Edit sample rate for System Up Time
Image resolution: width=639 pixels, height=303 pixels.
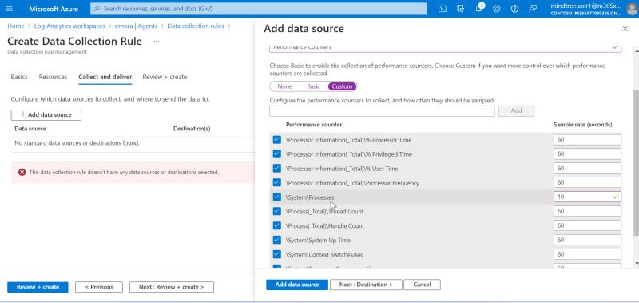(x=587, y=240)
